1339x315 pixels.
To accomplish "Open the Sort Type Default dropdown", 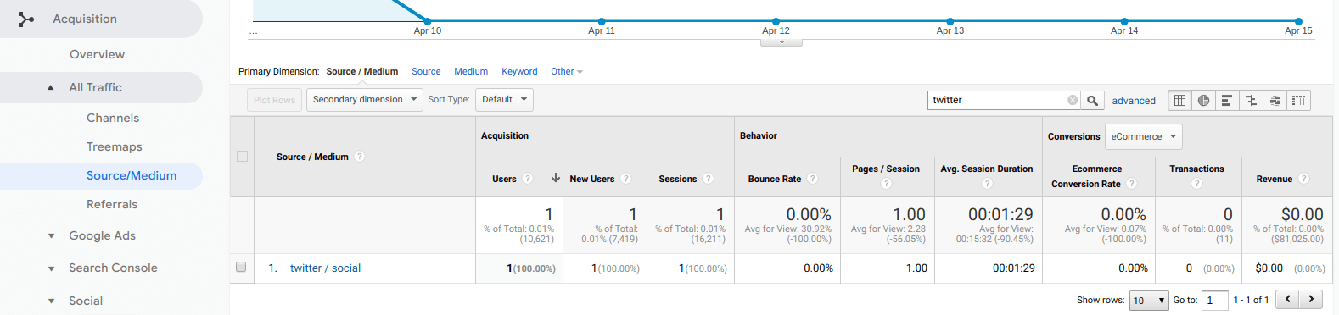I will coord(504,100).
